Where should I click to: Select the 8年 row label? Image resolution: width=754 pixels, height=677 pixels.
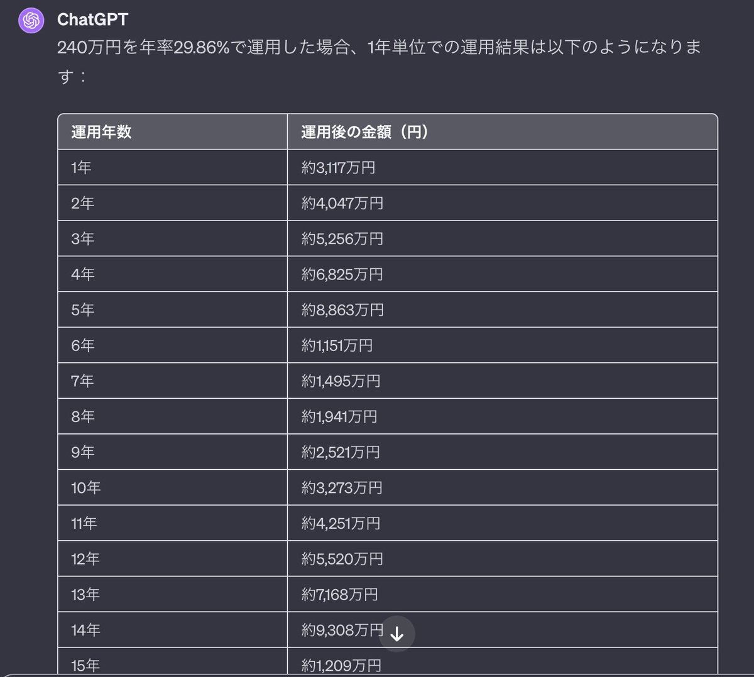(83, 416)
